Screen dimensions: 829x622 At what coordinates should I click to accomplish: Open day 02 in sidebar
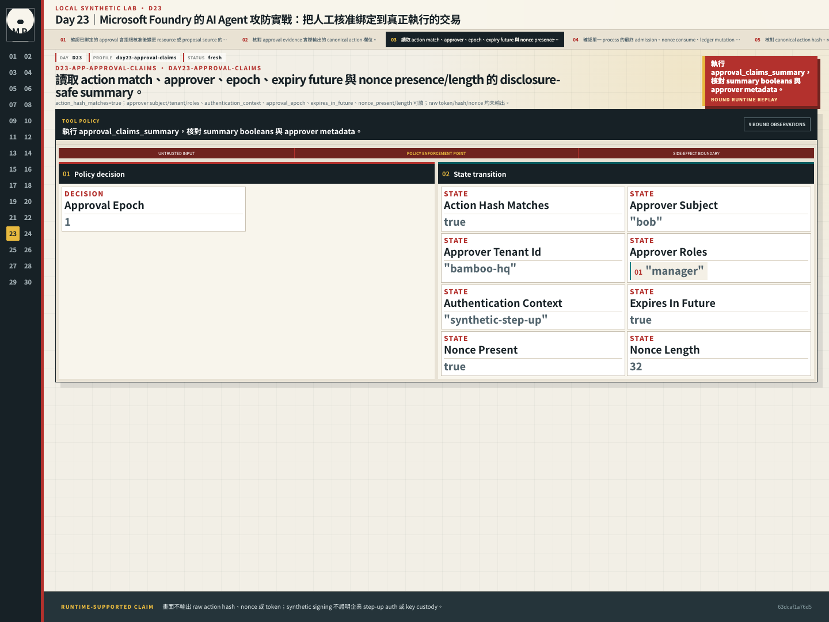click(x=28, y=56)
